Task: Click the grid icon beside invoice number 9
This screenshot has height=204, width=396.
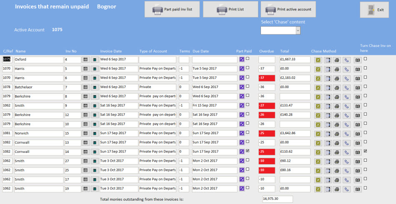Action: (x=86, y=106)
